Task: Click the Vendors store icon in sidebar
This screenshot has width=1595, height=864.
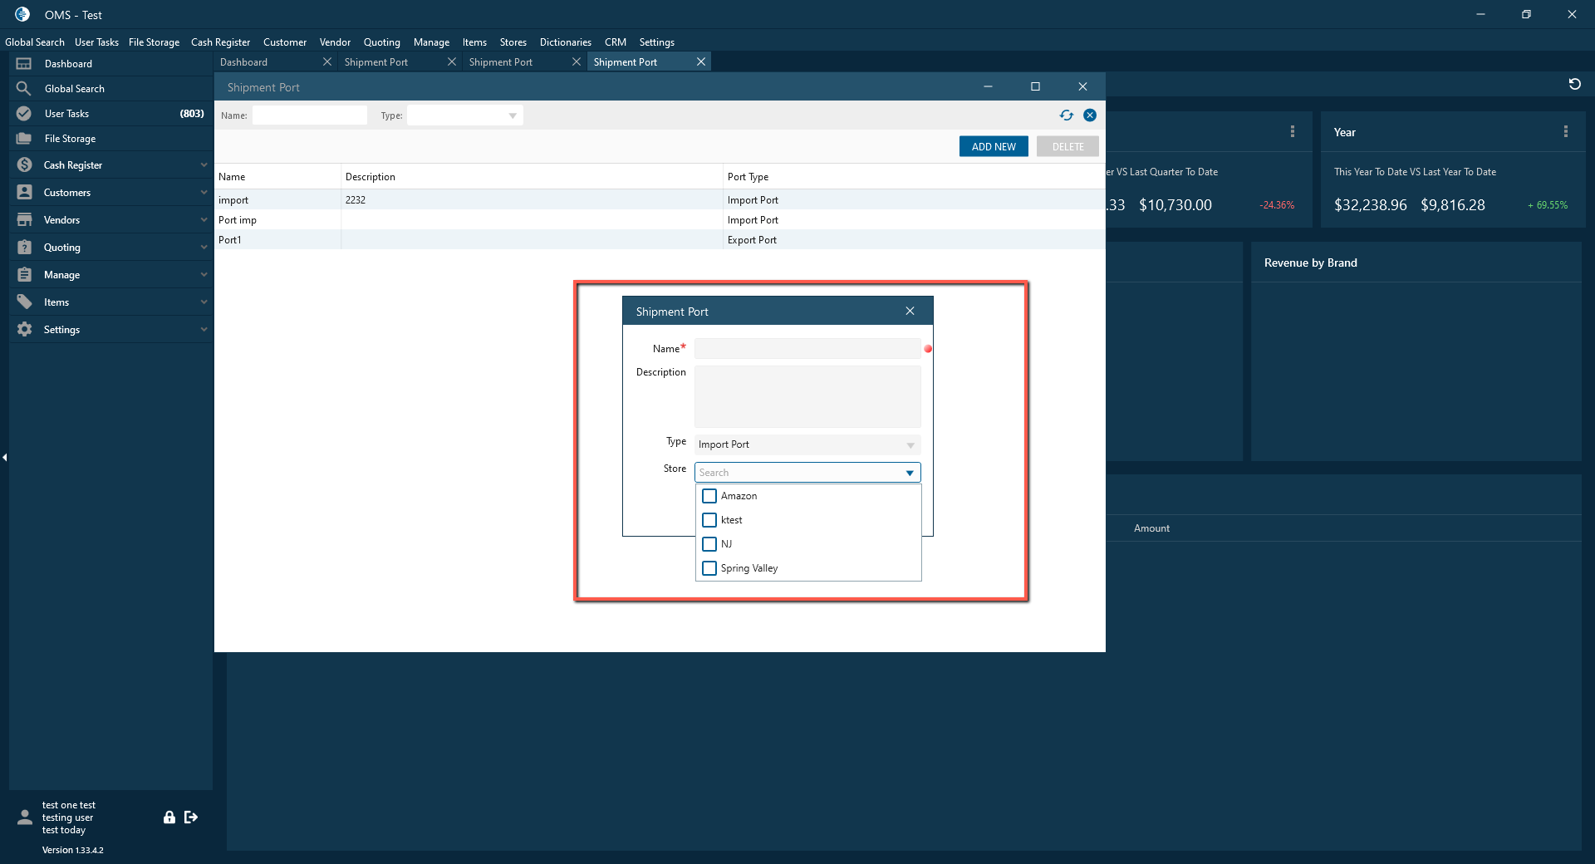Action: [25, 220]
